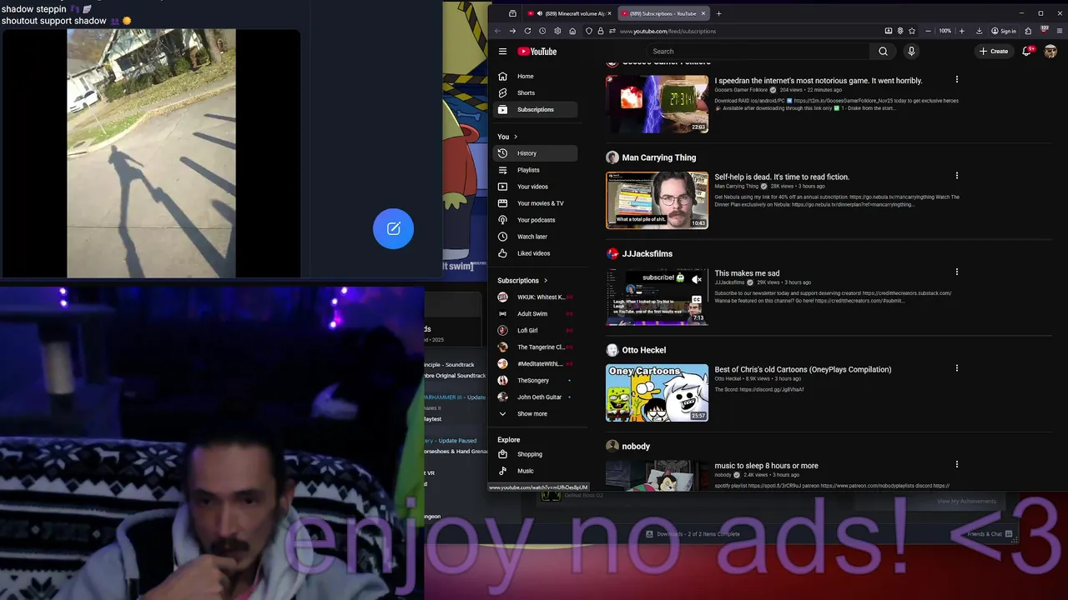Screen dimensions: 1068x600
Task: Expand Show more subscriptions
Action: pyautogui.click(x=535, y=414)
